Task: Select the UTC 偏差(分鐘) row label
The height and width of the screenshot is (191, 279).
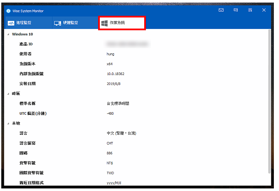Action: [x=33, y=113]
